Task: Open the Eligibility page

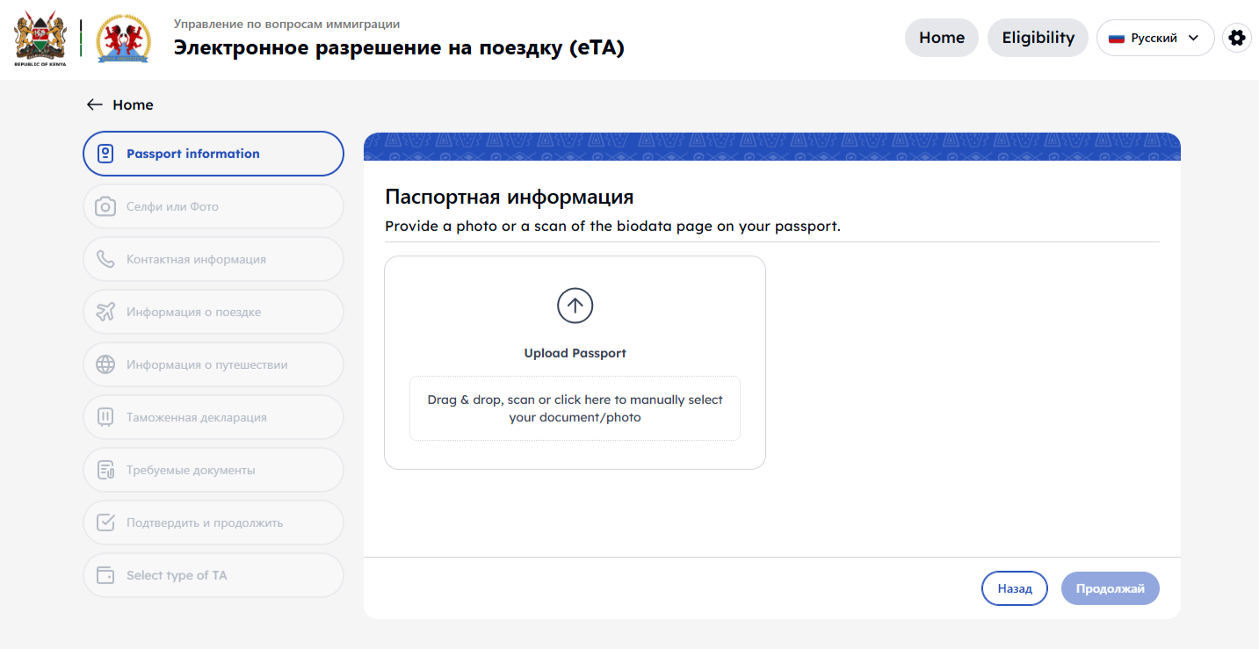Action: click(1038, 38)
